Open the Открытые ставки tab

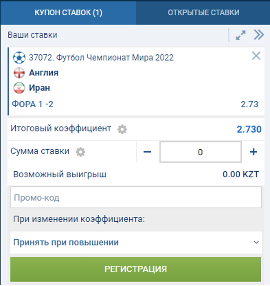click(204, 12)
